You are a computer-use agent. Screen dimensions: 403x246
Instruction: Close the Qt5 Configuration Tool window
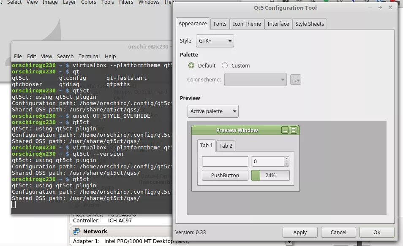[390, 8]
